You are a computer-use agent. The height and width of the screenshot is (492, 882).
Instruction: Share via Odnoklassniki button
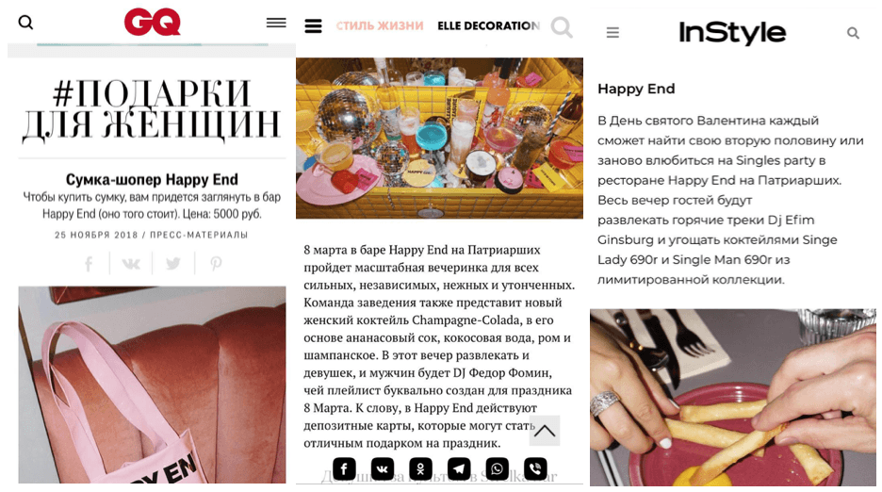(x=421, y=468)
